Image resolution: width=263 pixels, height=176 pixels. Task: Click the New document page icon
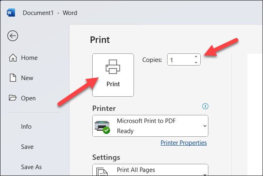(x=13, y=78)
